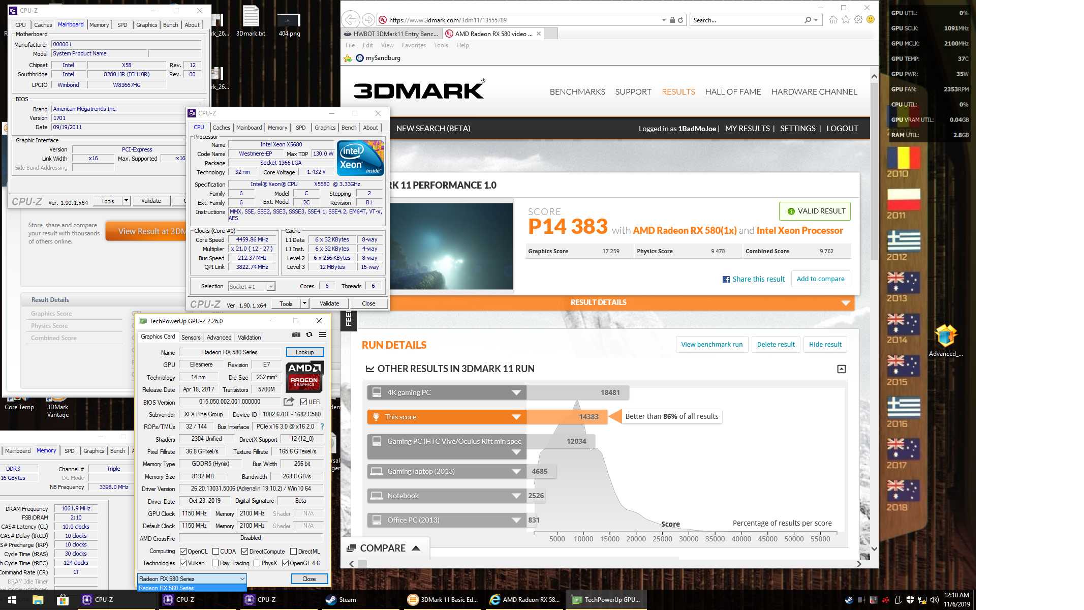Open File Explorer from the taskbar
The image size is (1084, 610).
[38, 600]
